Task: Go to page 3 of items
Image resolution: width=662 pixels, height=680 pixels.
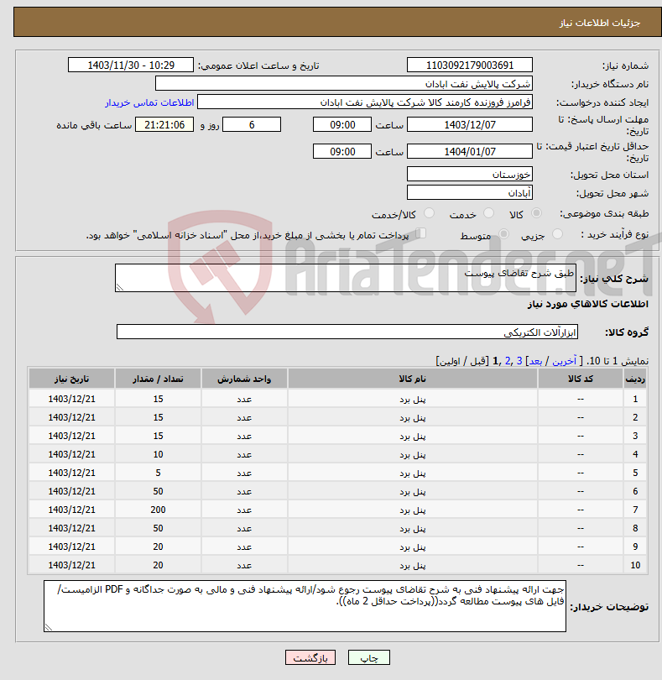Action: [519, 361]
